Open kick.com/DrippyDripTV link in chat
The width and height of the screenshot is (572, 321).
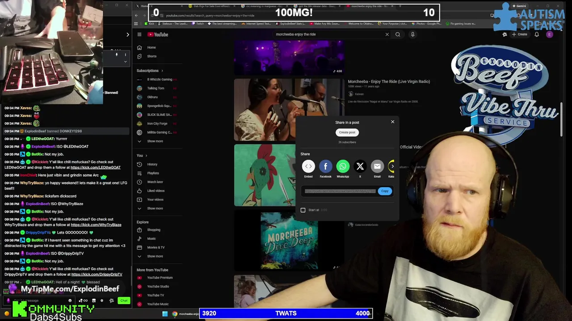97,275
